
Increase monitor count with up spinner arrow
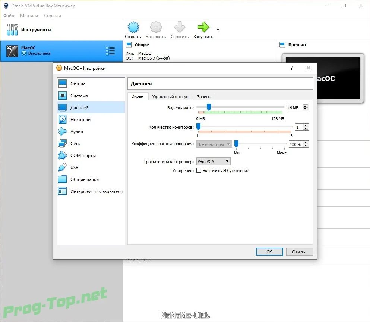tap(306, 125)
